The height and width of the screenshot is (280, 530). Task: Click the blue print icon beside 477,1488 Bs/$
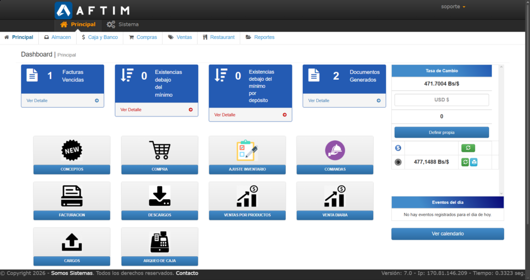pos(474,162)
